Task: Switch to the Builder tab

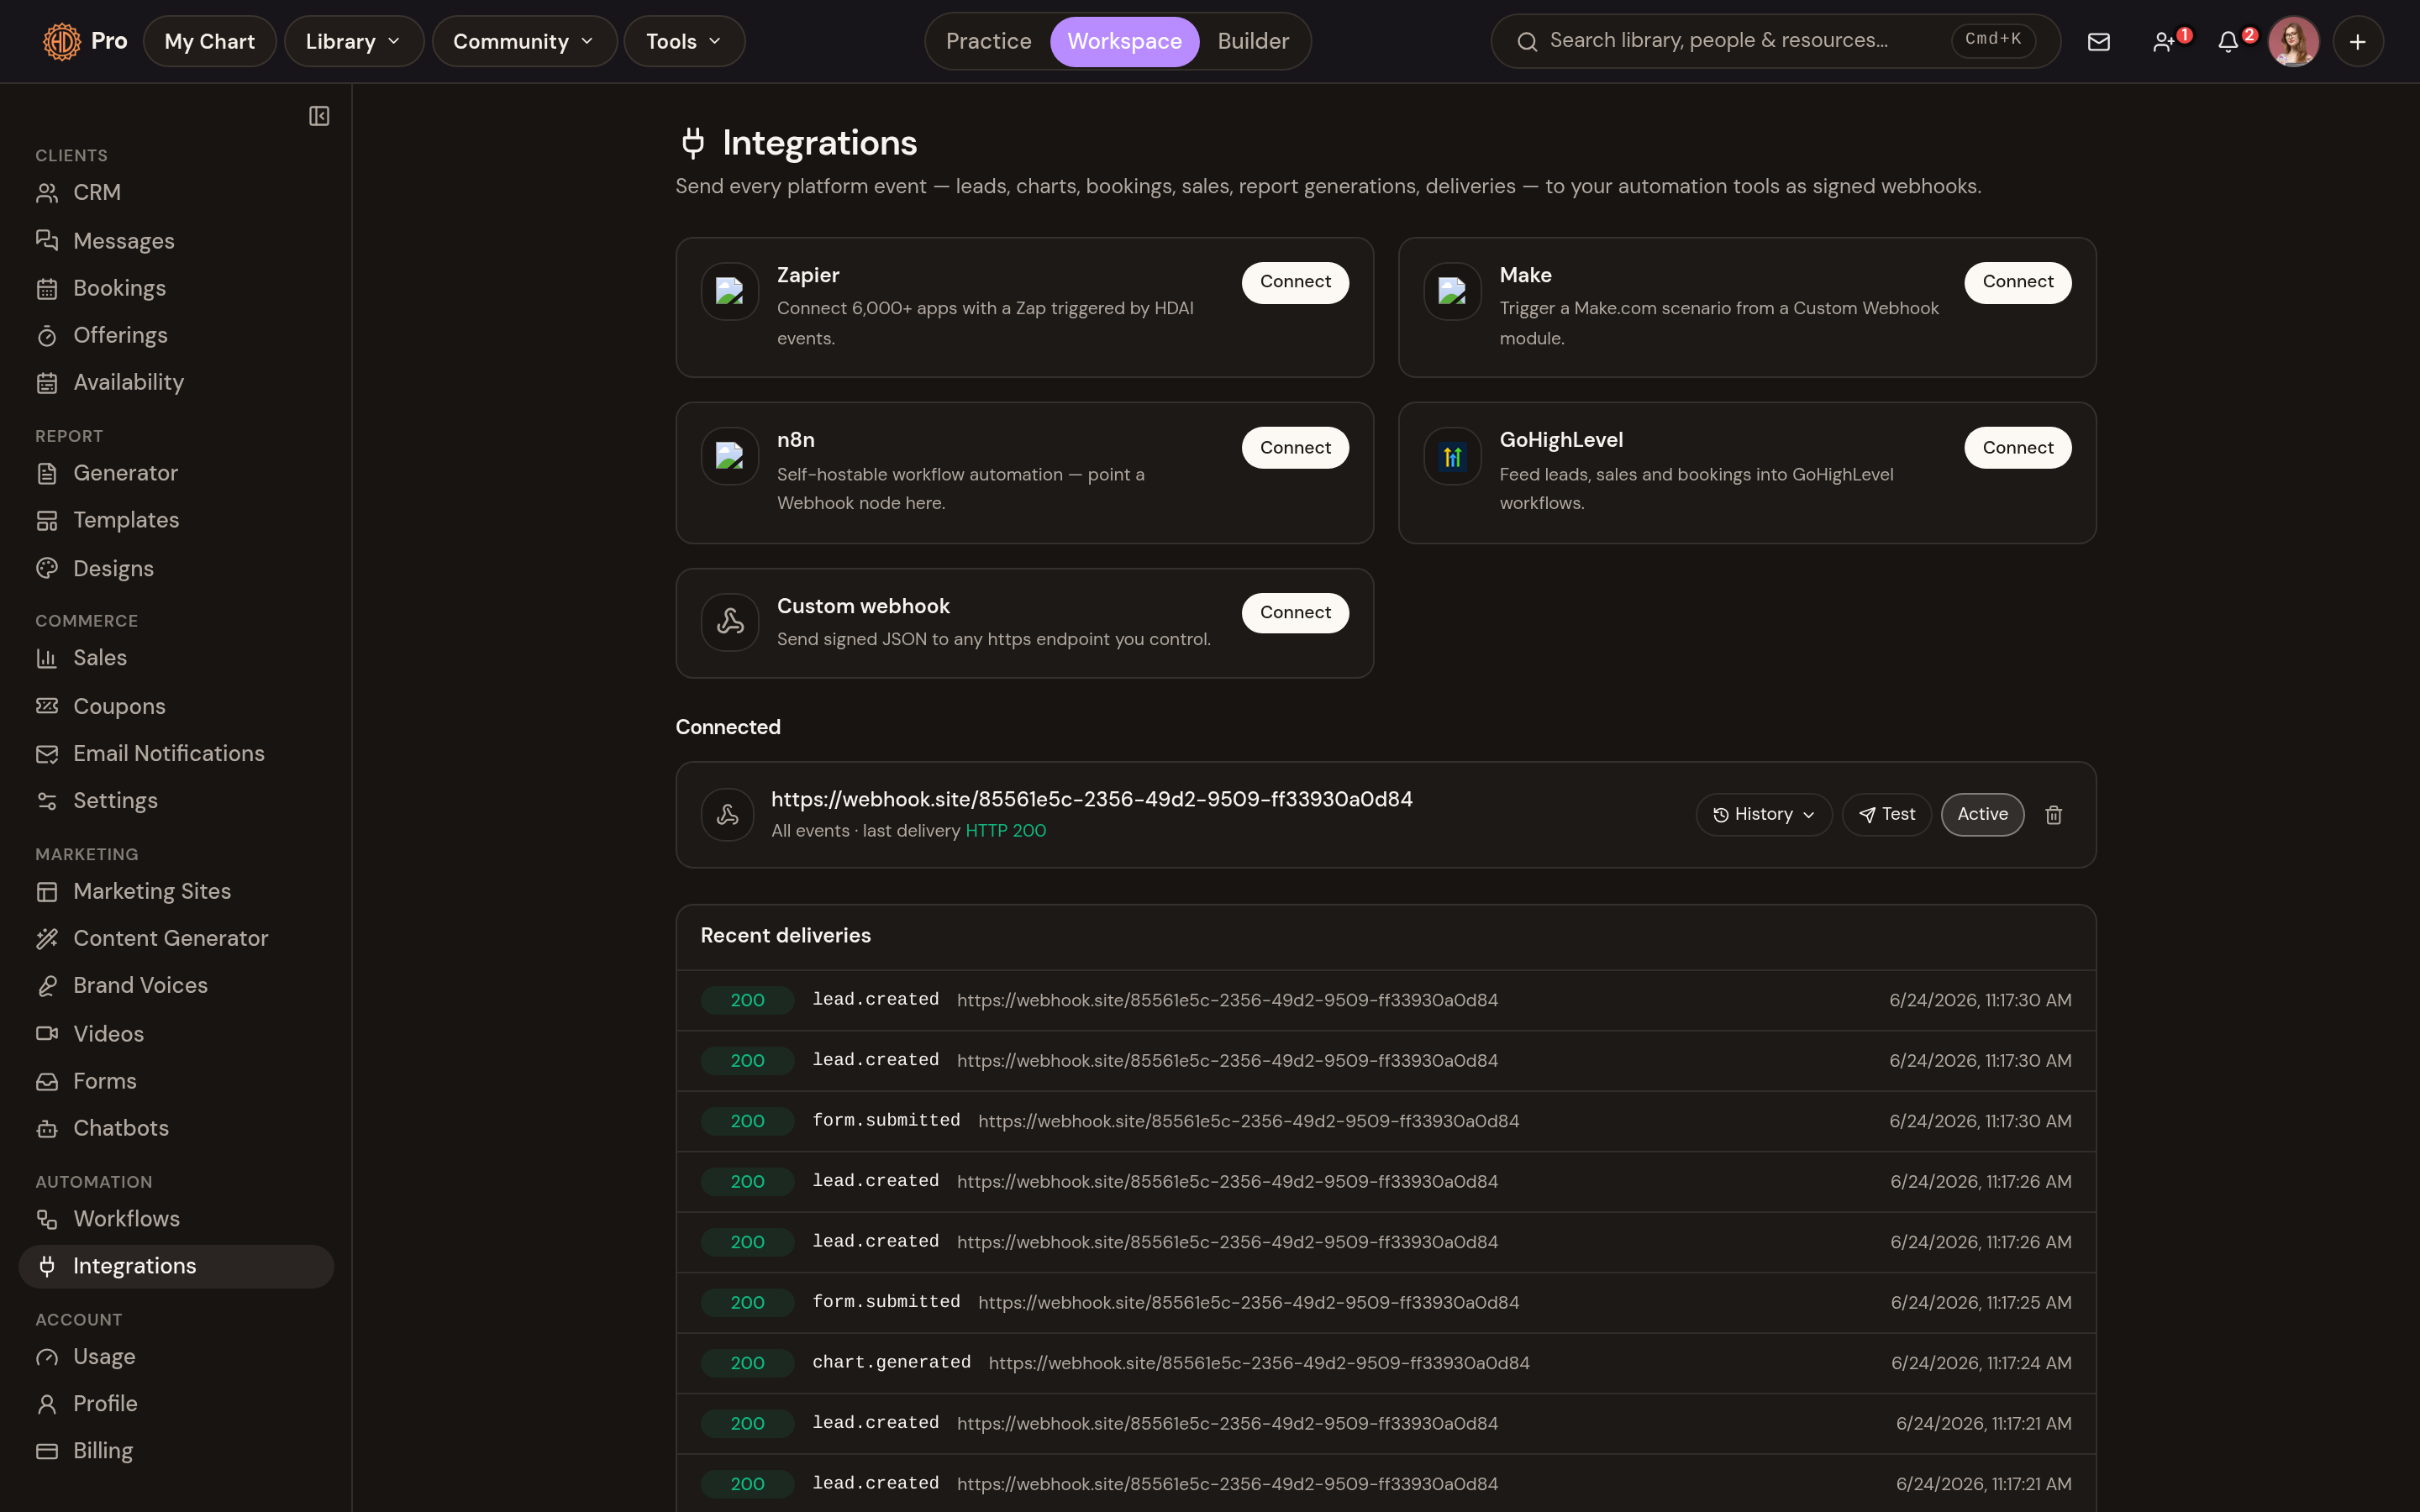Action: click(1253, 41)
